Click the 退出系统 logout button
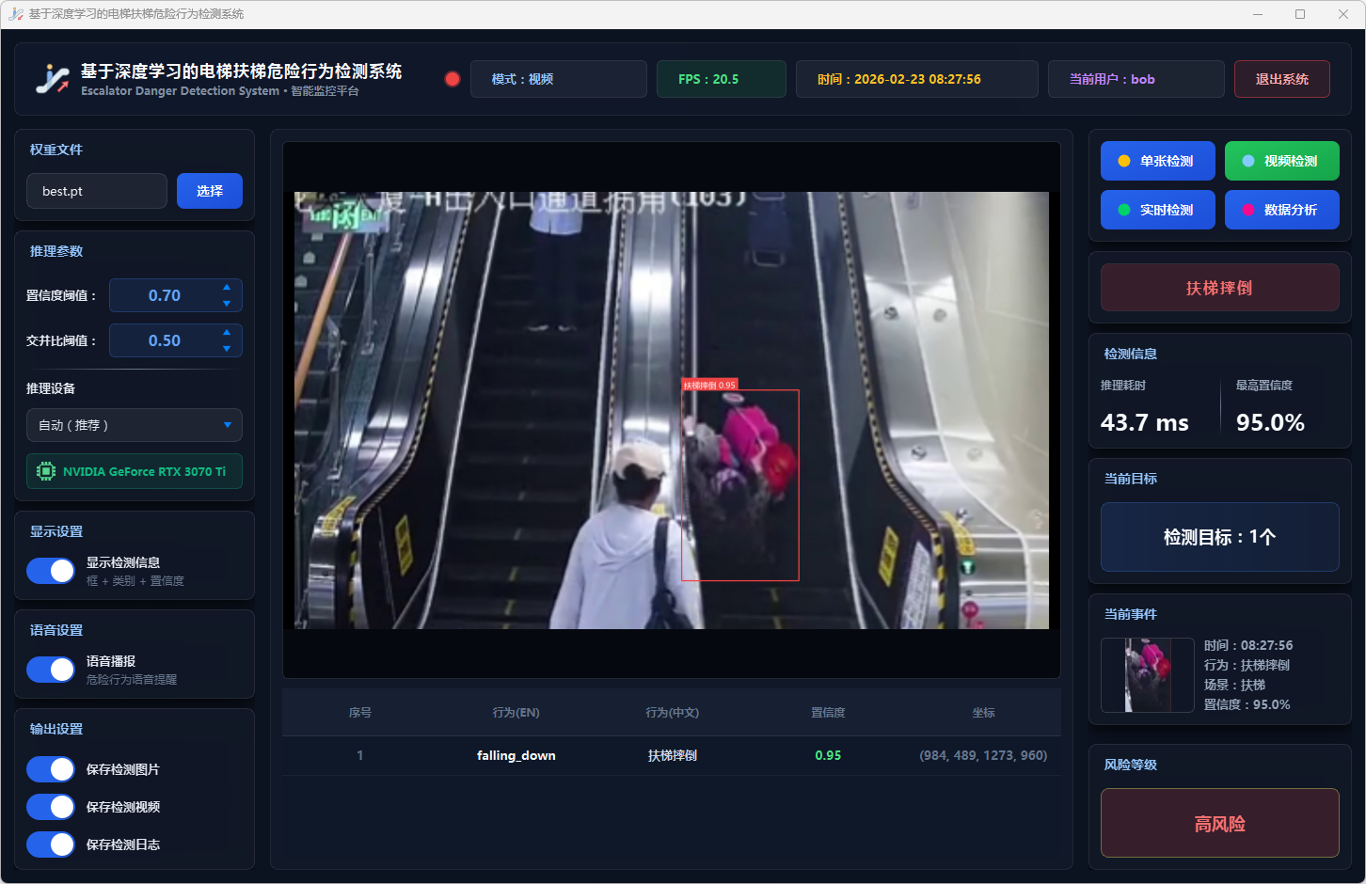 [x=1281, y=79]
